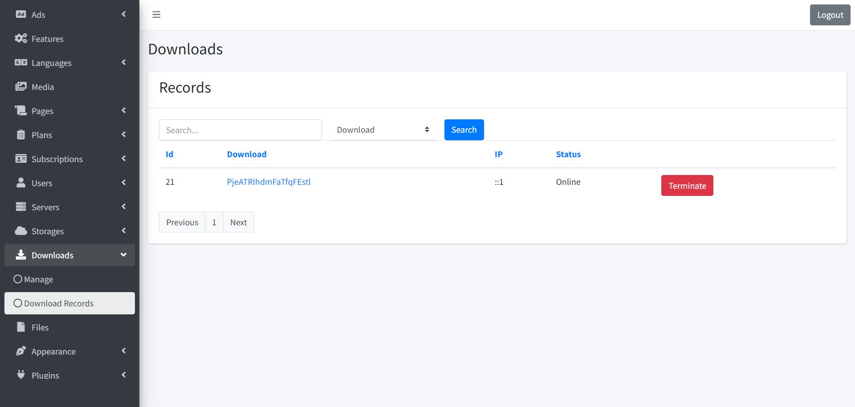Collapse the Downloads sidebar menu chevron
Image resolution: width=855 pixels, height=407 pixels.
pyautogui.click(x=124, y=255)
